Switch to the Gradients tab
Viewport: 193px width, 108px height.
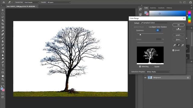(x=161, y=8)
